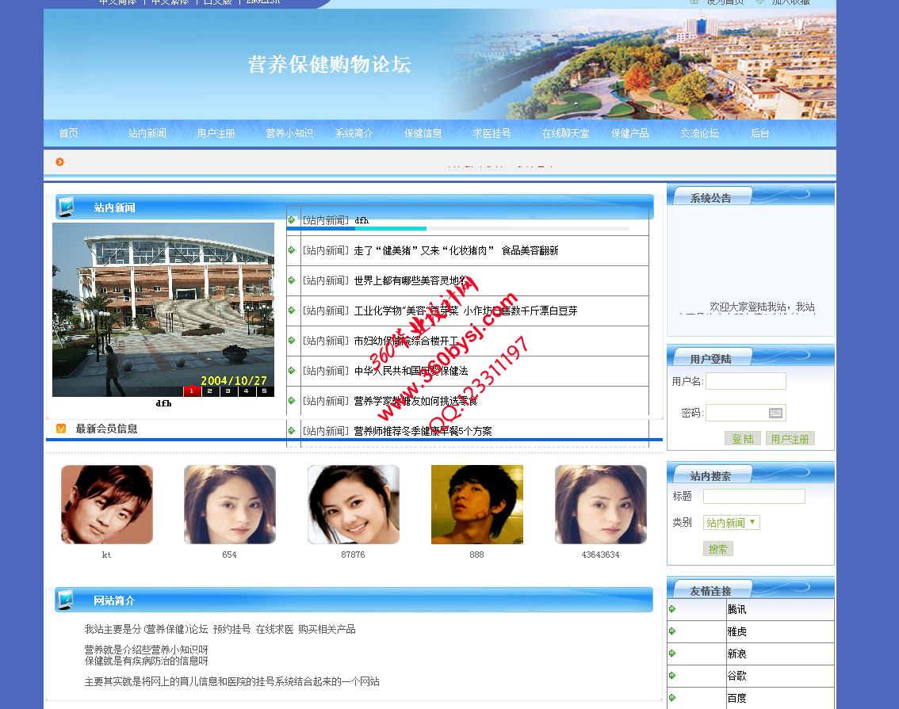Viewport: 899px width, 709px height.
Task: Click green arrow beside 中华人民共和国 news item
Action: coord(292,371)
